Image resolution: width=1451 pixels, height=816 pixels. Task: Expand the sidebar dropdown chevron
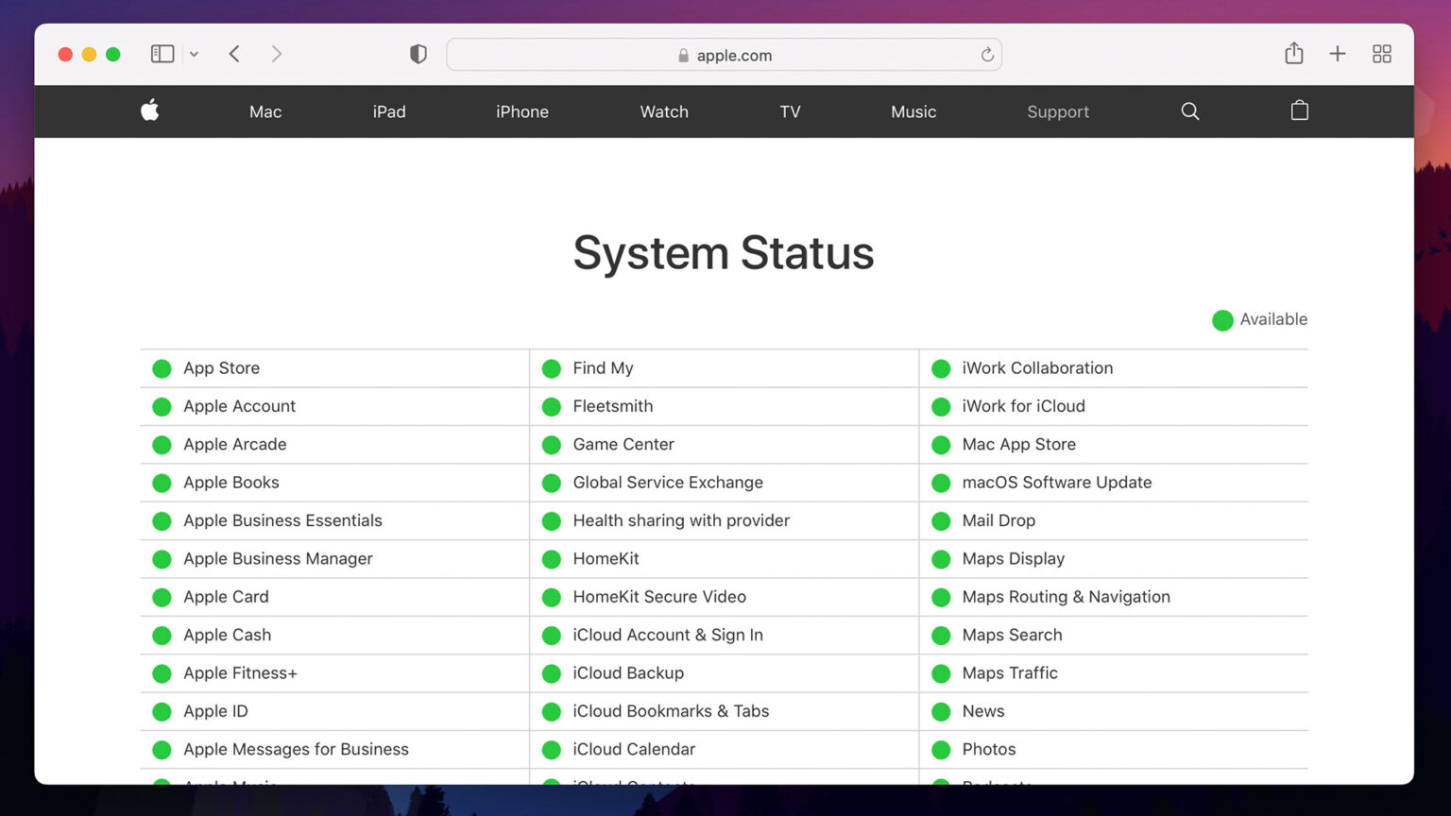pos(194,55)
